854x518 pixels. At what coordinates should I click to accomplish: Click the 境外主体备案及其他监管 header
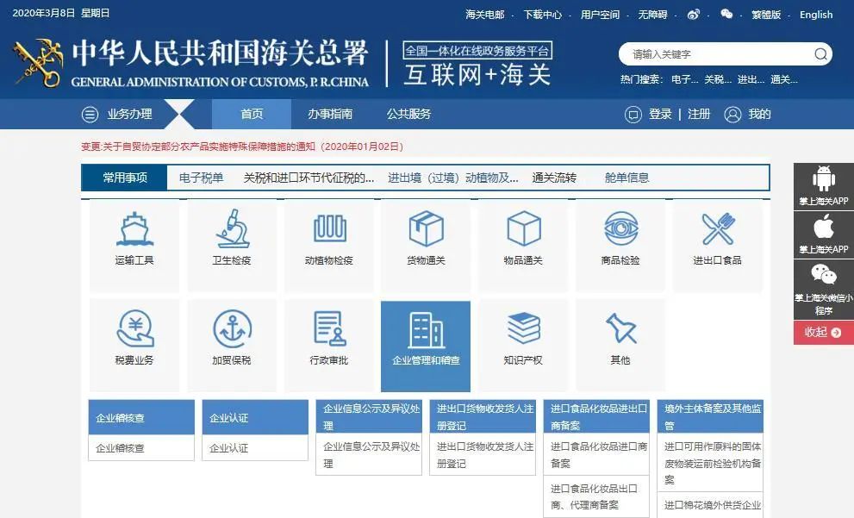coord(710,416)
